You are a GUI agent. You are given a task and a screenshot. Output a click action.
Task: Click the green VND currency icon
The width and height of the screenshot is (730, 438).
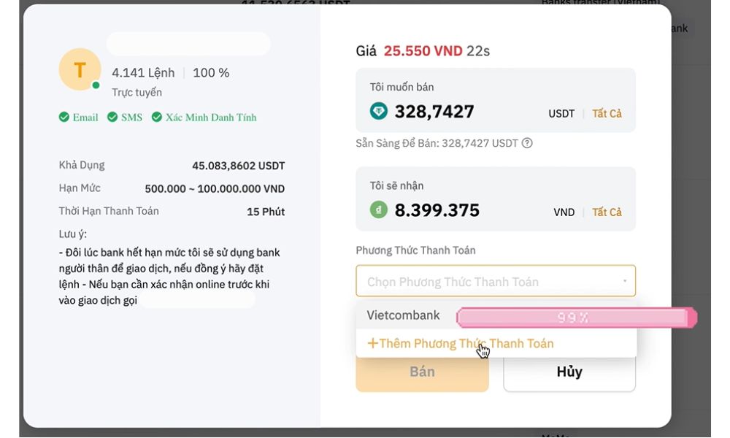(x=378, y=210)
